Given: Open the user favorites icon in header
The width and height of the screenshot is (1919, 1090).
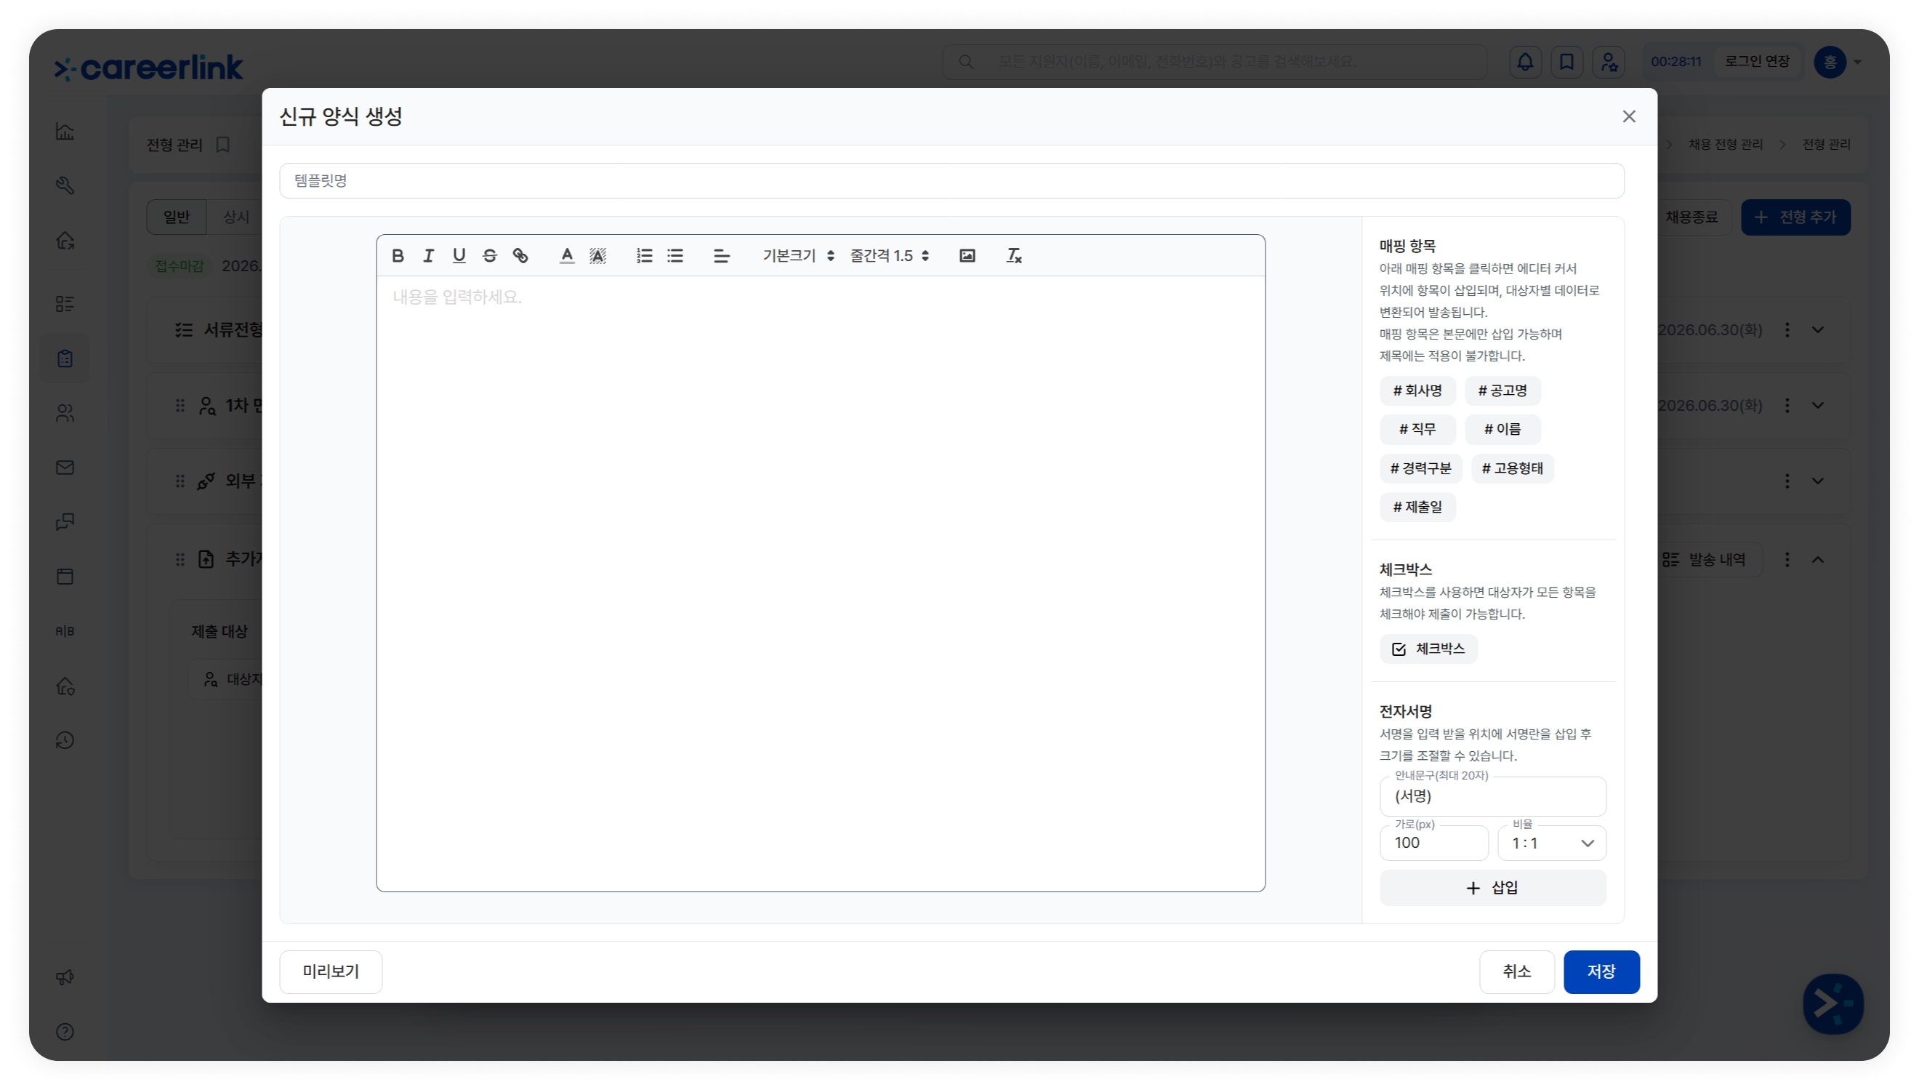Looking at the screenshot, I should point(1609,62).
